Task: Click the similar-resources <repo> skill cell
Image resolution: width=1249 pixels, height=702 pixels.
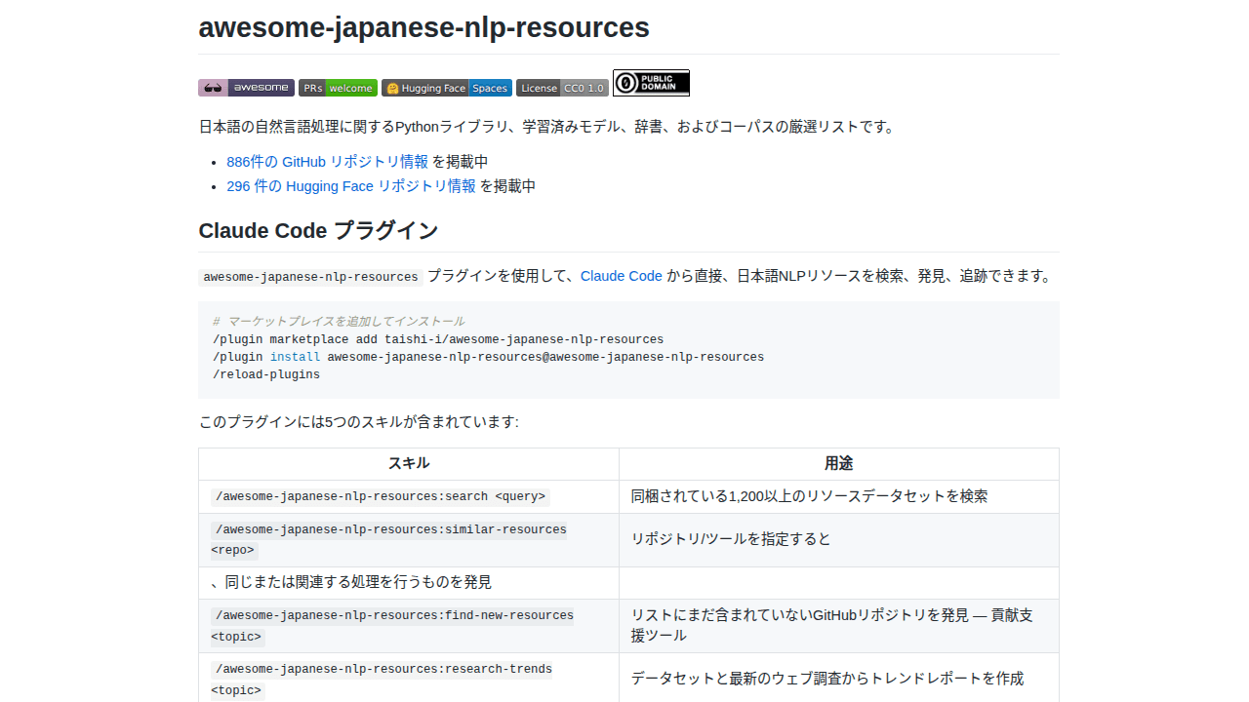Action: (409, 540)
